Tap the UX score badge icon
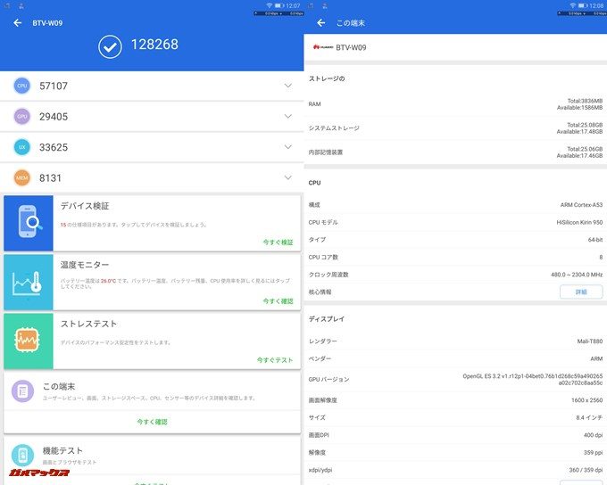Image resolution: width=607 pixels, height=485 pixels. pyautogui.click(x=22, y=146)
